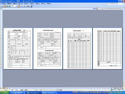Viewport: 125px width, 94px height.
Task: Click the vertical scrollbar down arrow
Action: point(124,82)
